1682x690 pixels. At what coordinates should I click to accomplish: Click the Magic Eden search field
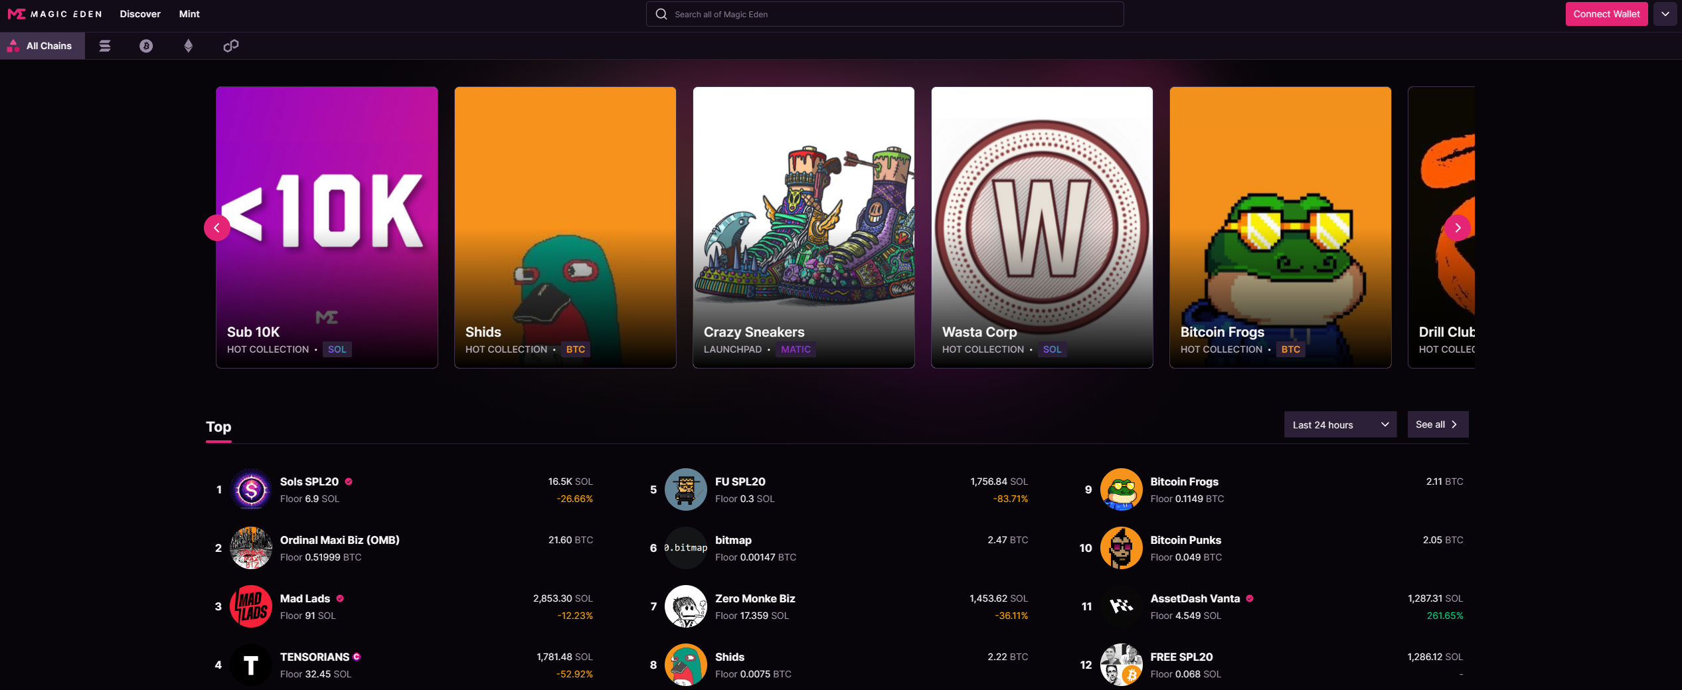(884, 14)
